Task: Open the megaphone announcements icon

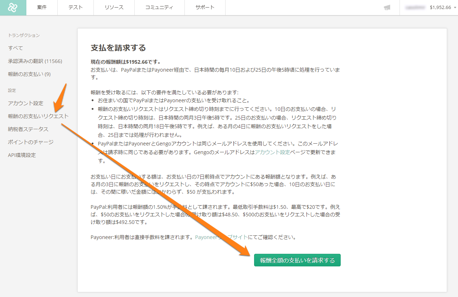Action: click(387, 8)
